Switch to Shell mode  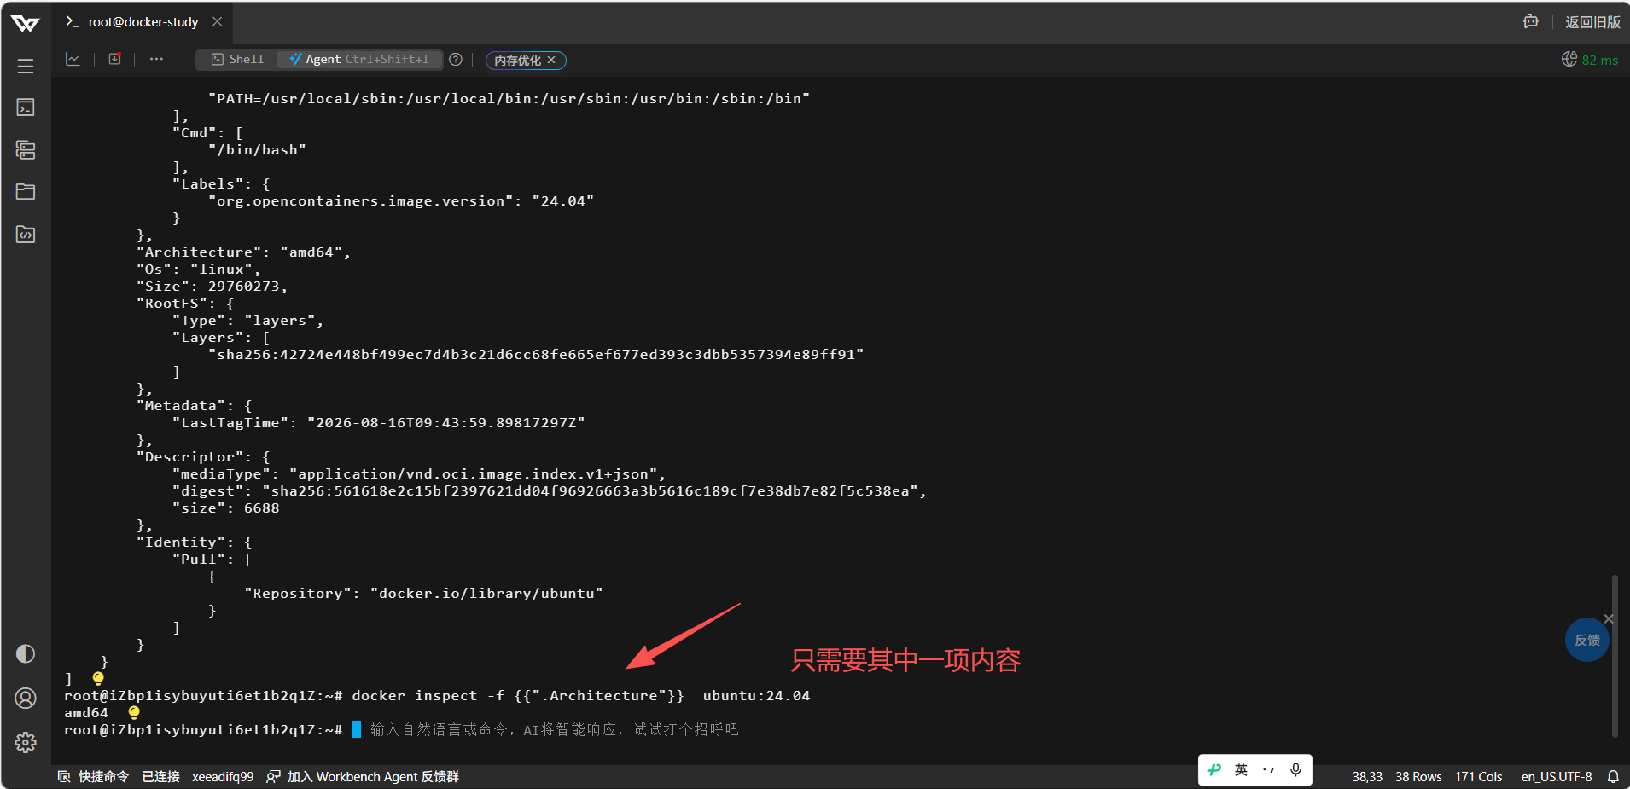coord(237,59)
